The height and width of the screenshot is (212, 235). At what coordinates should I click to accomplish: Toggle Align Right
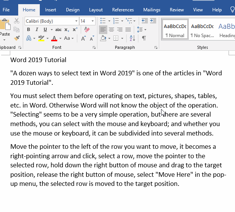(x=120, y=30)
